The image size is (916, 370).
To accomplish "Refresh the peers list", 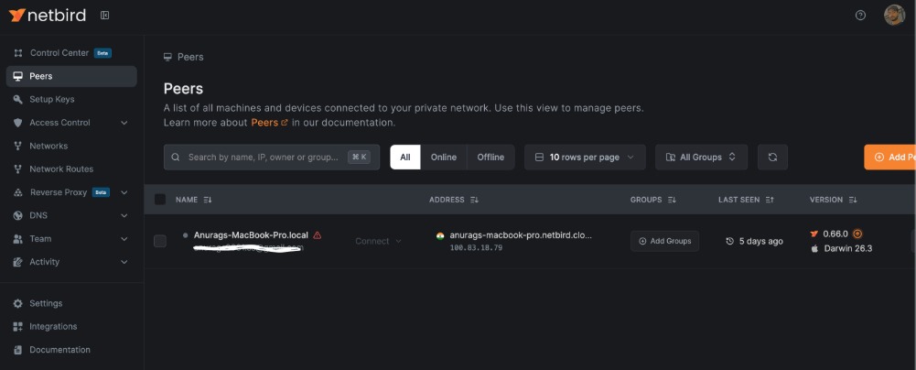I will [x=772, y=158].
